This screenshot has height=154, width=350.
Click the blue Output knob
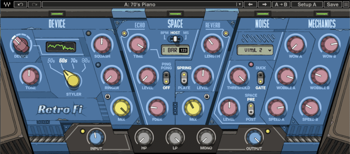(254, 138)
